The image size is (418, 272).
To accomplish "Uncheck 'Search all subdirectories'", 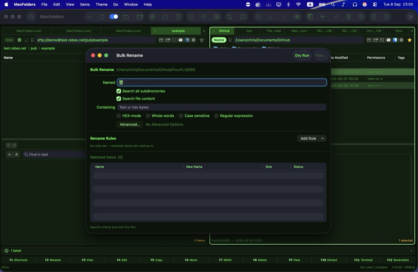I will tap(119, 91).
